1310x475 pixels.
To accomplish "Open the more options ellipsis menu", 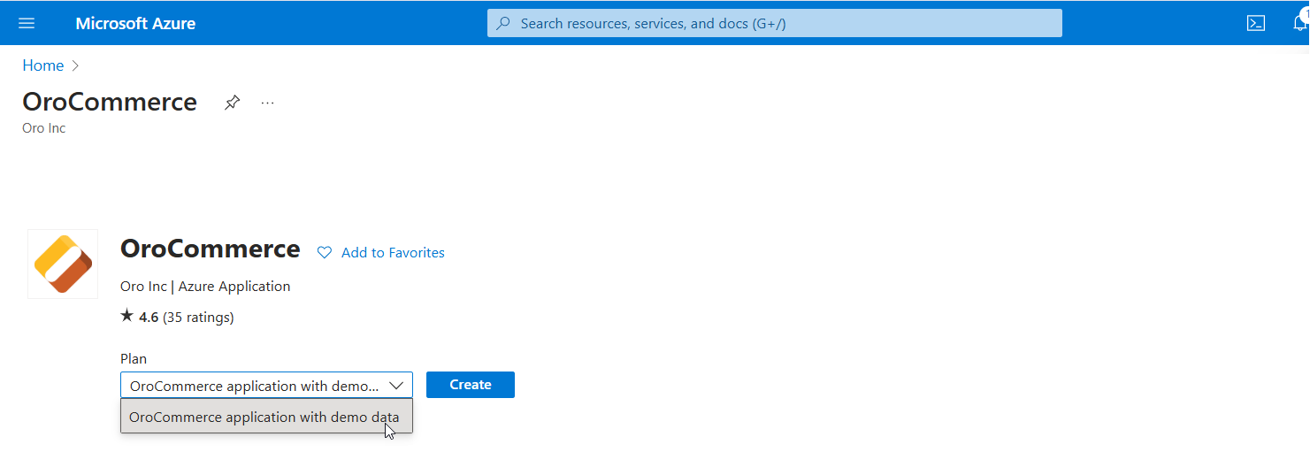I will (268, 103).
